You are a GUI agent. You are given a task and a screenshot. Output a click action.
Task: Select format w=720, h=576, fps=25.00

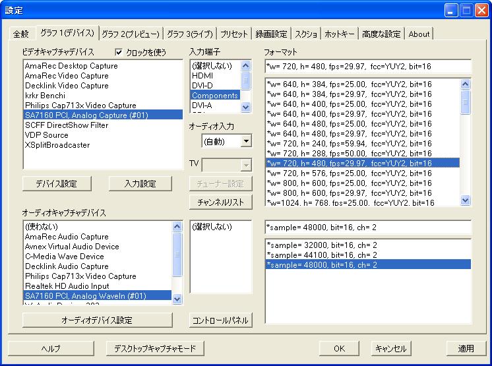coord(363,173)
